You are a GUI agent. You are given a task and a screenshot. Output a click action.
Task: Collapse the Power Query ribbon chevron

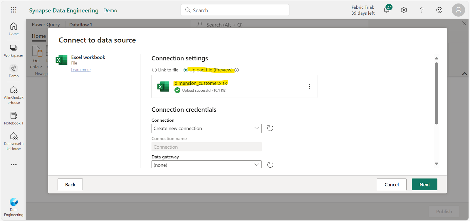(464, 74)
